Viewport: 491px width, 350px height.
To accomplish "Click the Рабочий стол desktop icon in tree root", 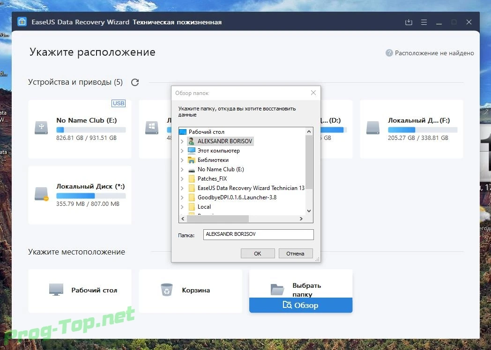I will point(183,131).
